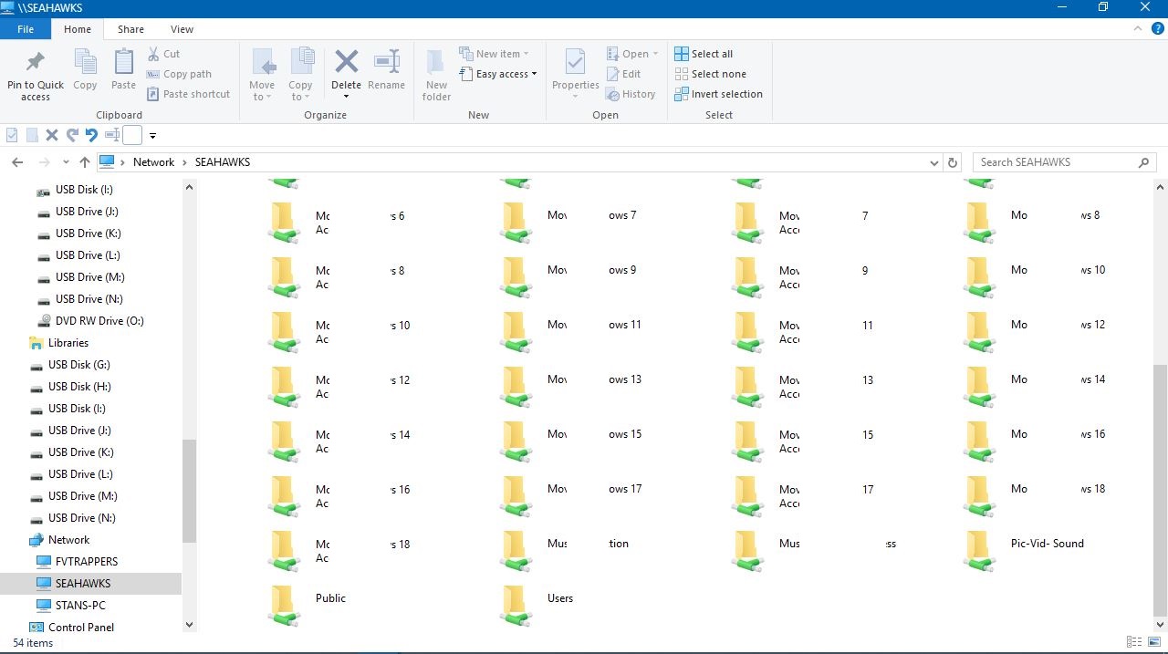The width and height of the screenshot is (1168, 654).
Task: Refresh the SEAHAWKS folder view
Action: pyautogui.click(x=953, y=162)
